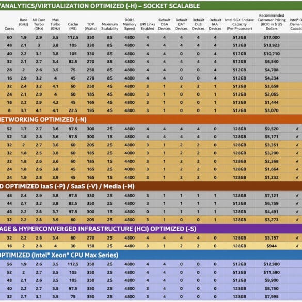Select the 0 UPI links value in $4,491 row
Image resolution: width=302 pixels, height=302 pixels.
pos(148,212)
